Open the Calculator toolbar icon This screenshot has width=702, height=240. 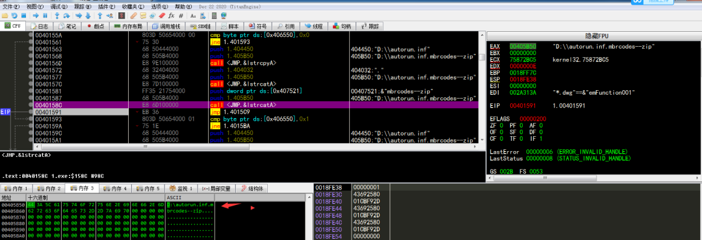(x=214, y=16)
